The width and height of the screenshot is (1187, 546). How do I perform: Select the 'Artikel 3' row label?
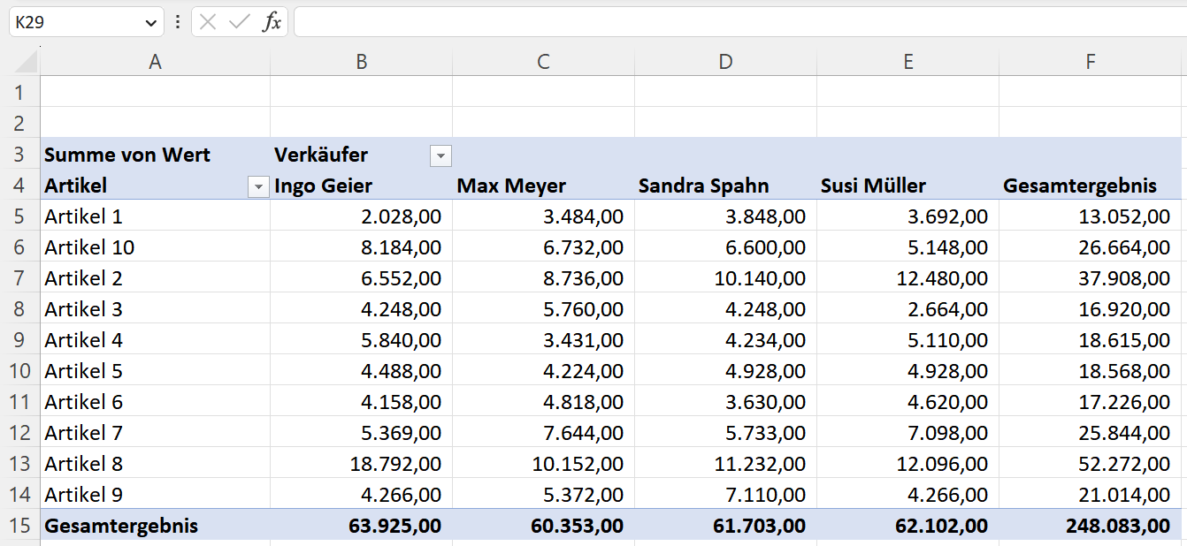(x=156, y=308)
